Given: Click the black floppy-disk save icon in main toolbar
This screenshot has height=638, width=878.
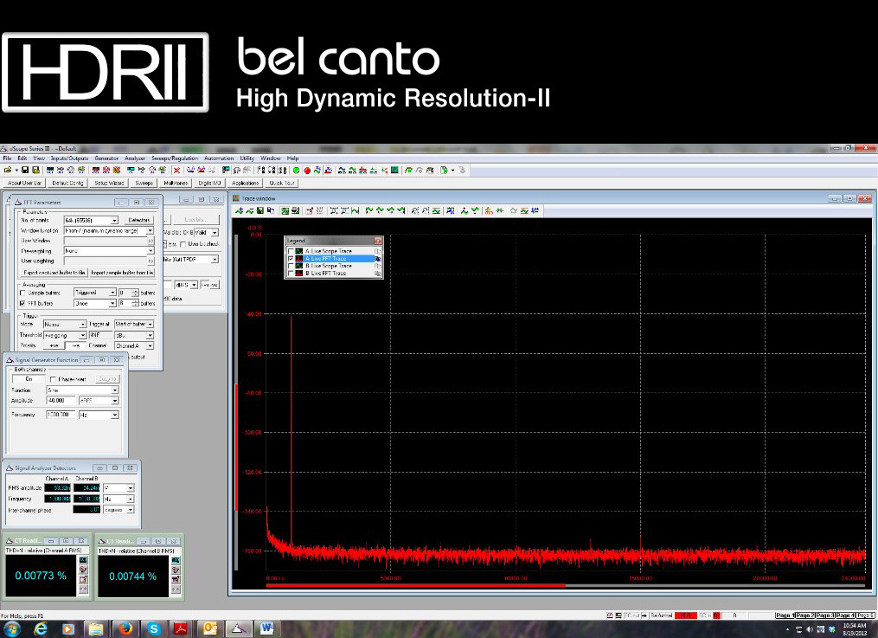Looking at the screenshot, I should click(25, 170).
